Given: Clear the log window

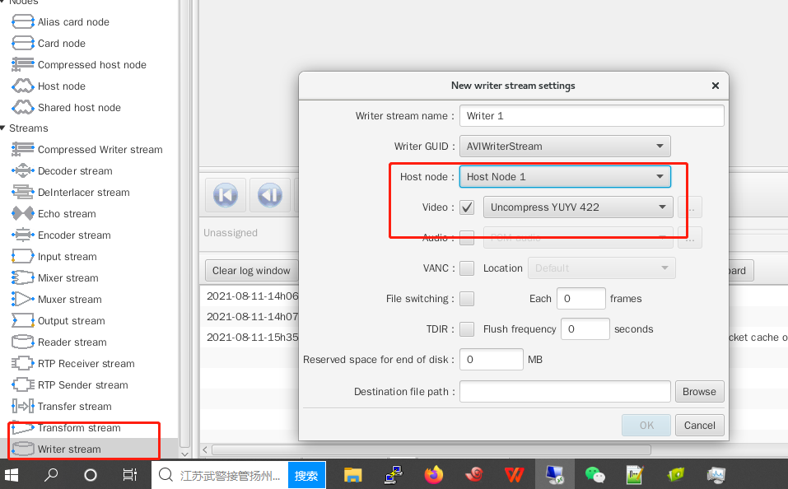Looking at the screenshot, I should point(251,270).
